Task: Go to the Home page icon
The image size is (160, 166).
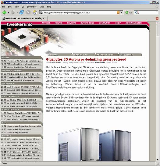Action: tap(35, 12)
